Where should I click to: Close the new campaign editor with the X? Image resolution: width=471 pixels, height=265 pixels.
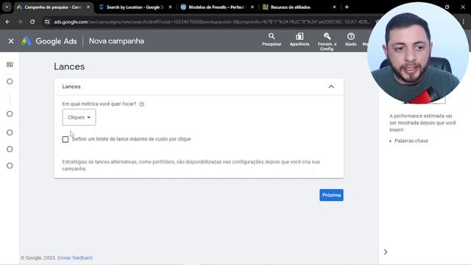tap(11, 41)
